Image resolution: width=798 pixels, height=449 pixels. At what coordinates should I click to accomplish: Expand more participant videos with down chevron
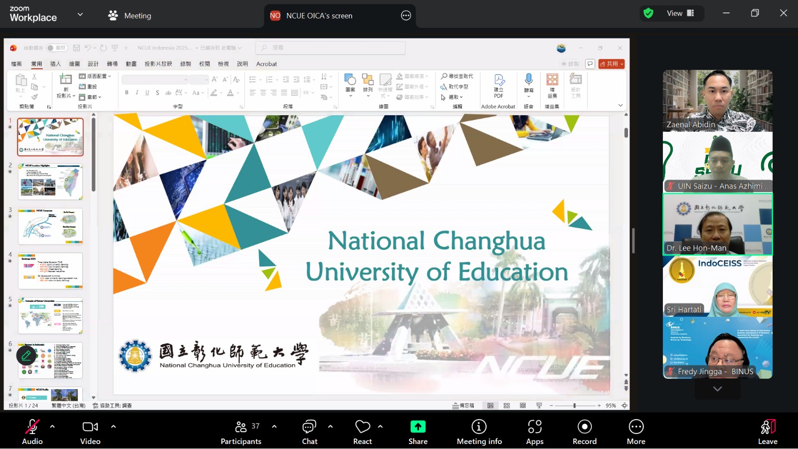(x=717, y=389)
